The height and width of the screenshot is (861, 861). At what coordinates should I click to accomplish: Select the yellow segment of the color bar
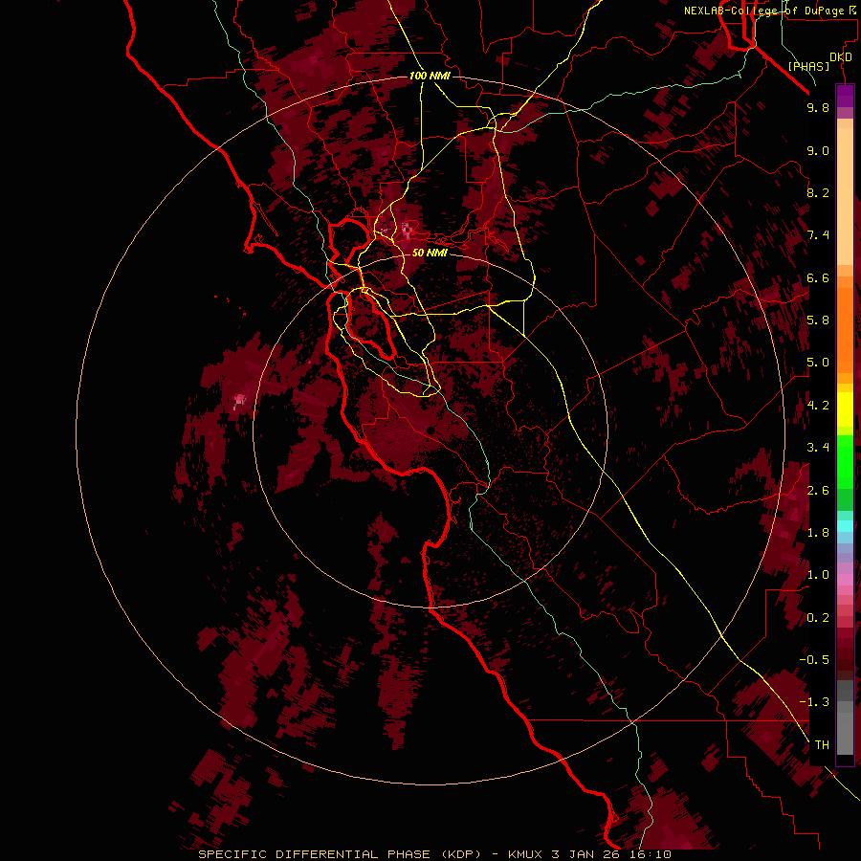pos(845,409)
